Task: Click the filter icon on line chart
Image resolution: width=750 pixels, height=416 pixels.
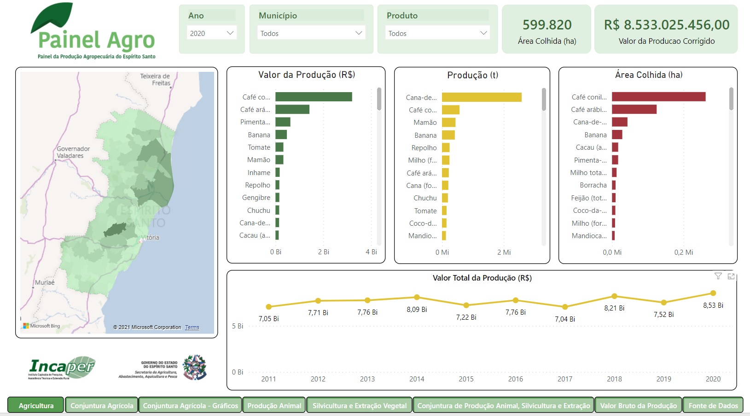Action: tap(718, 276)
